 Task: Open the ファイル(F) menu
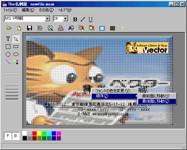pyautogui.click(x=10, y=10)
